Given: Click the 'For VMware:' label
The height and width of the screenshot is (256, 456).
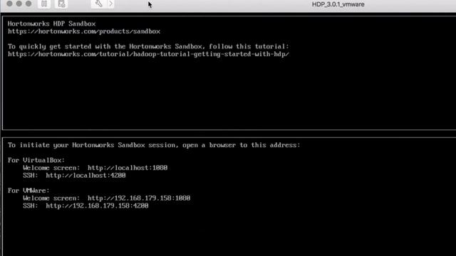Looking at the screenshot, I should coord(28,191).
